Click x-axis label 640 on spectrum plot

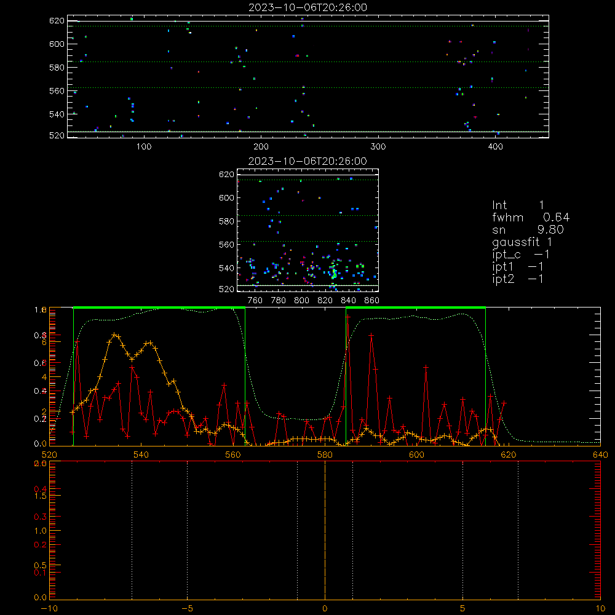pyautogui.click(x=600, y=454)
